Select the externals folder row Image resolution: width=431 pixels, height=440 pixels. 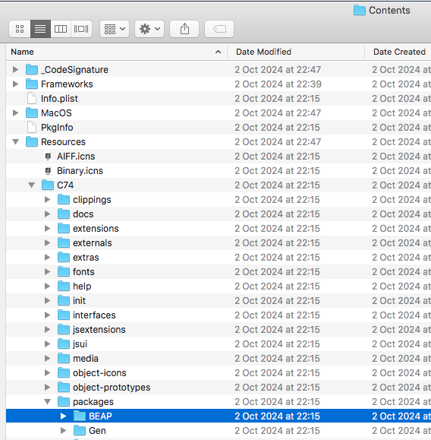[219, 243]
